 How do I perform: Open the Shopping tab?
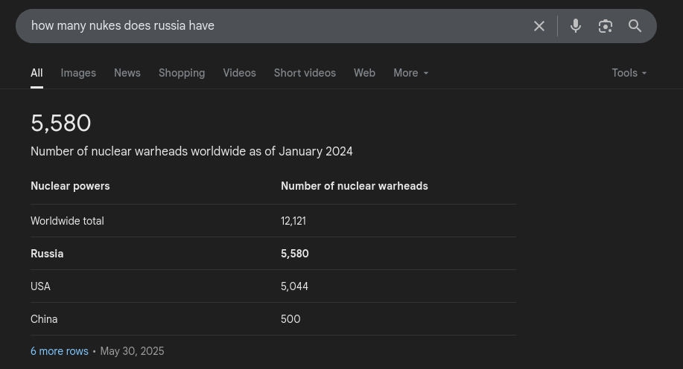(x=182, y=73)
